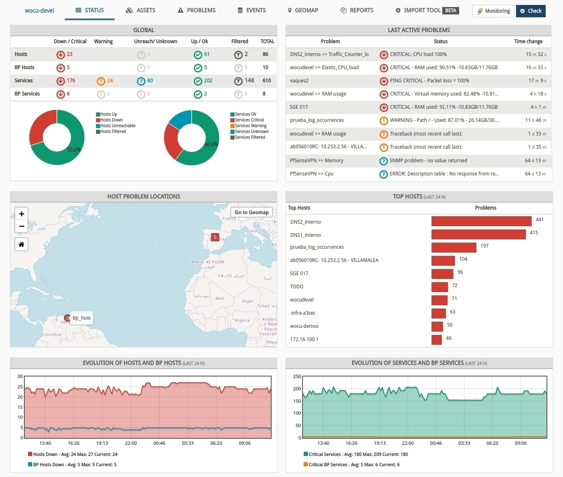
Task: Click the Check button
Action: click(x=531, y=11)
